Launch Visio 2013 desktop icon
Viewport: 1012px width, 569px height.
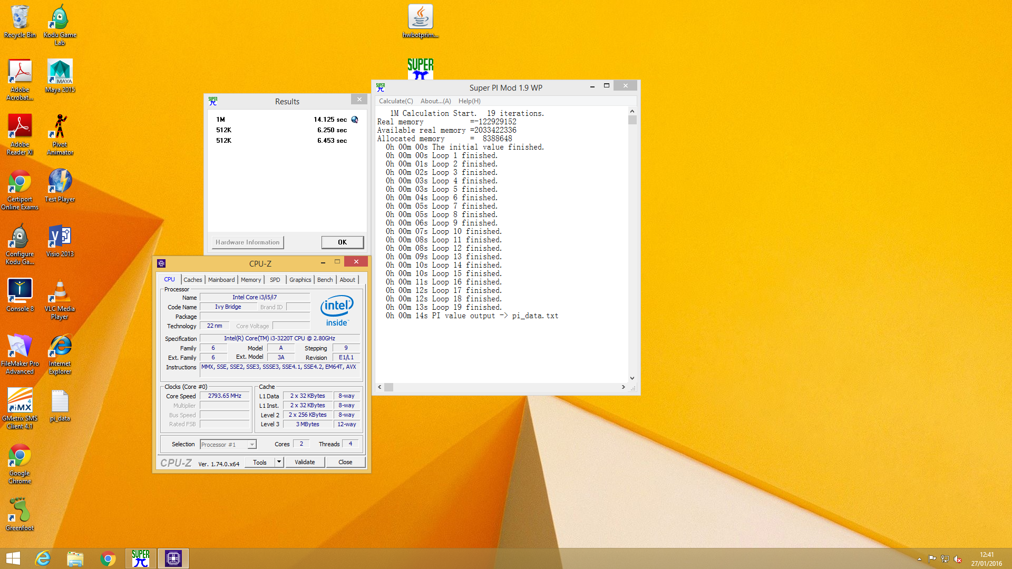click(60, 240)
